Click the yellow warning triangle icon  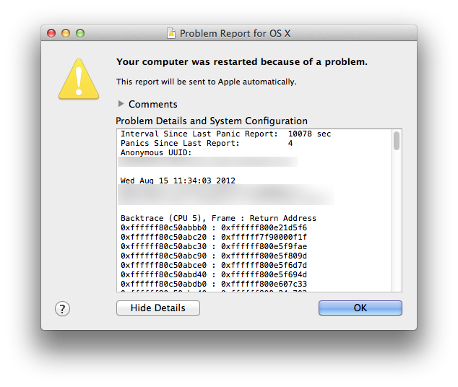(x=79, y=79)
